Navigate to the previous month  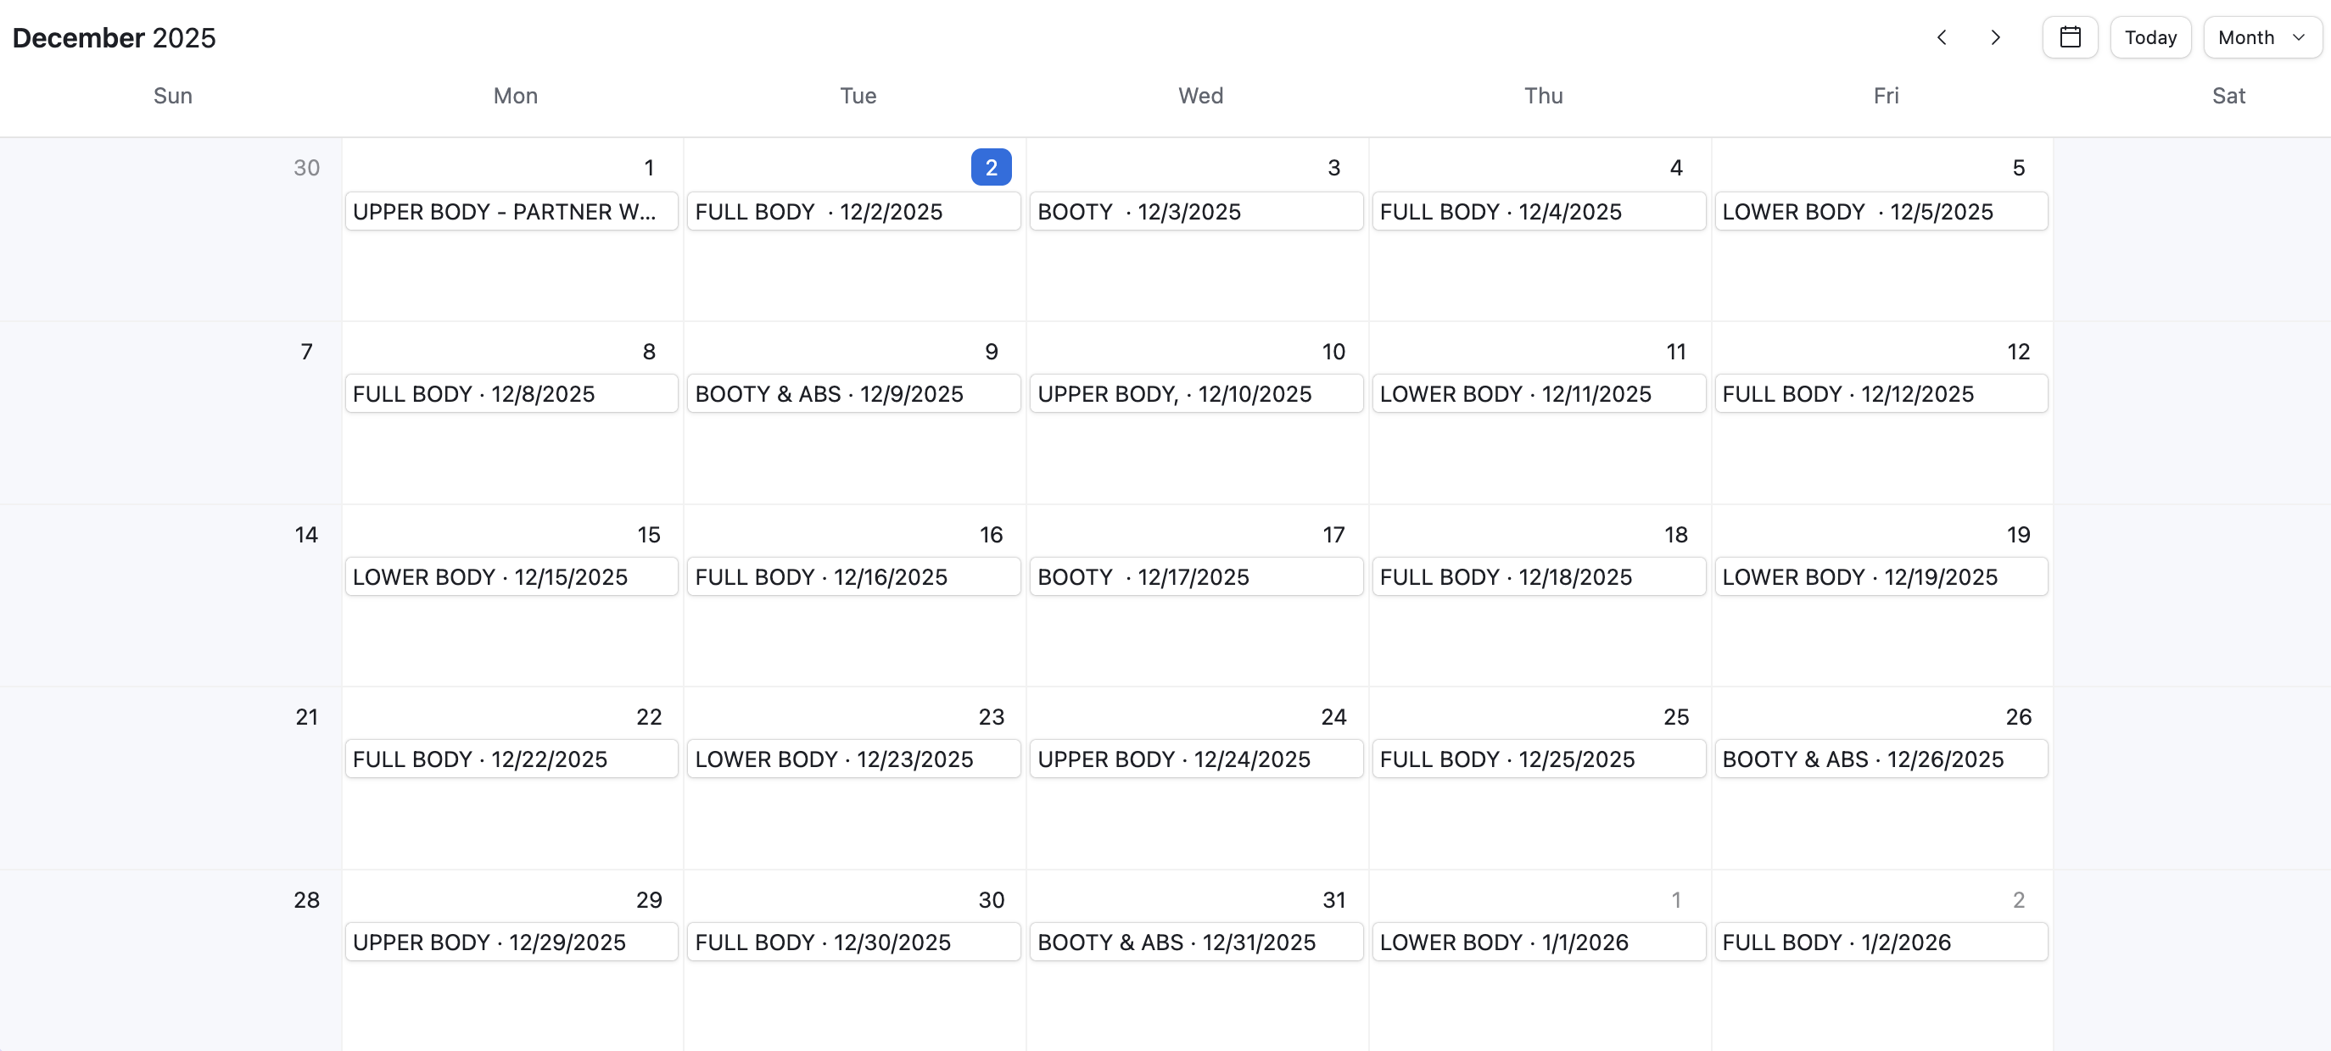(x=1942, y=37)
